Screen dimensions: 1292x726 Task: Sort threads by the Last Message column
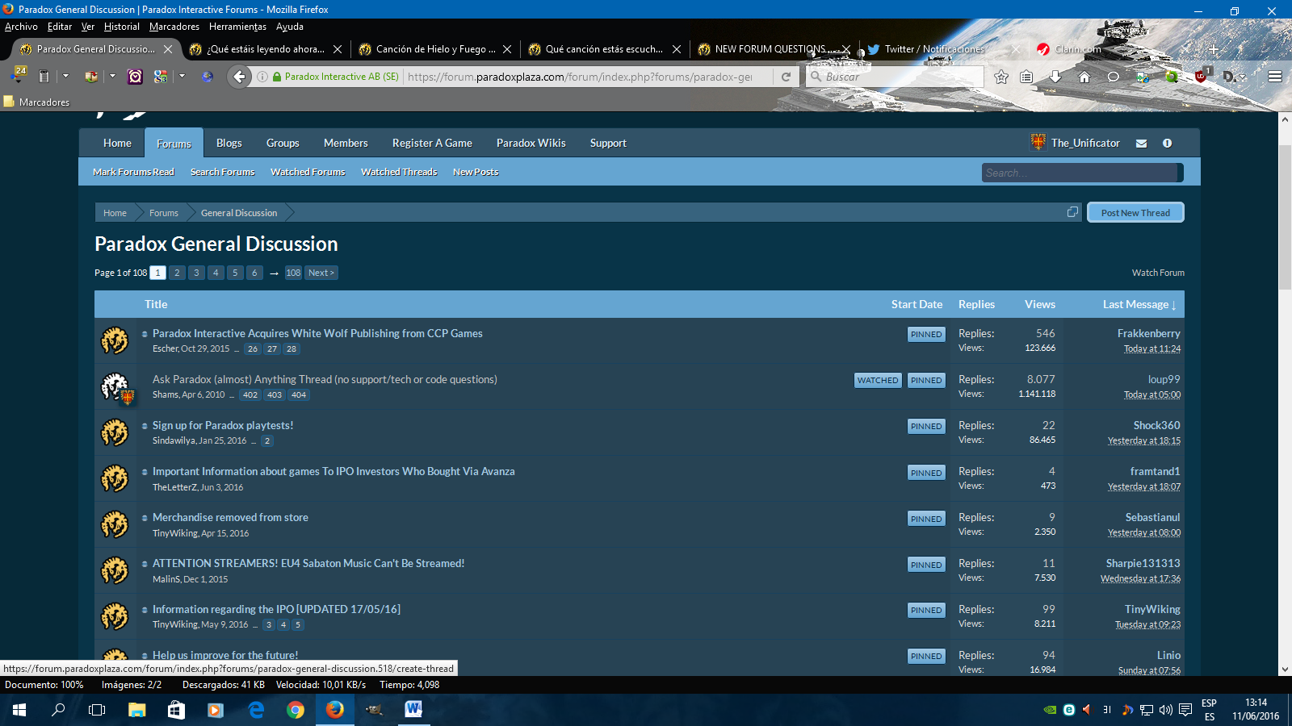coord(1139,304)
